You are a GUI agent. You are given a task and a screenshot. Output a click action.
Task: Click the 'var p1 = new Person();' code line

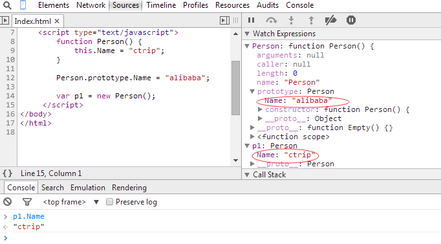tap(106, 96)
